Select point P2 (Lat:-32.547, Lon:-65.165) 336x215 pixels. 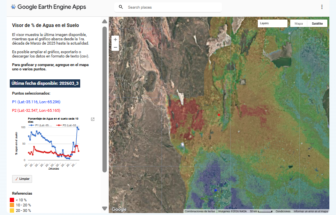click(36, 111)
